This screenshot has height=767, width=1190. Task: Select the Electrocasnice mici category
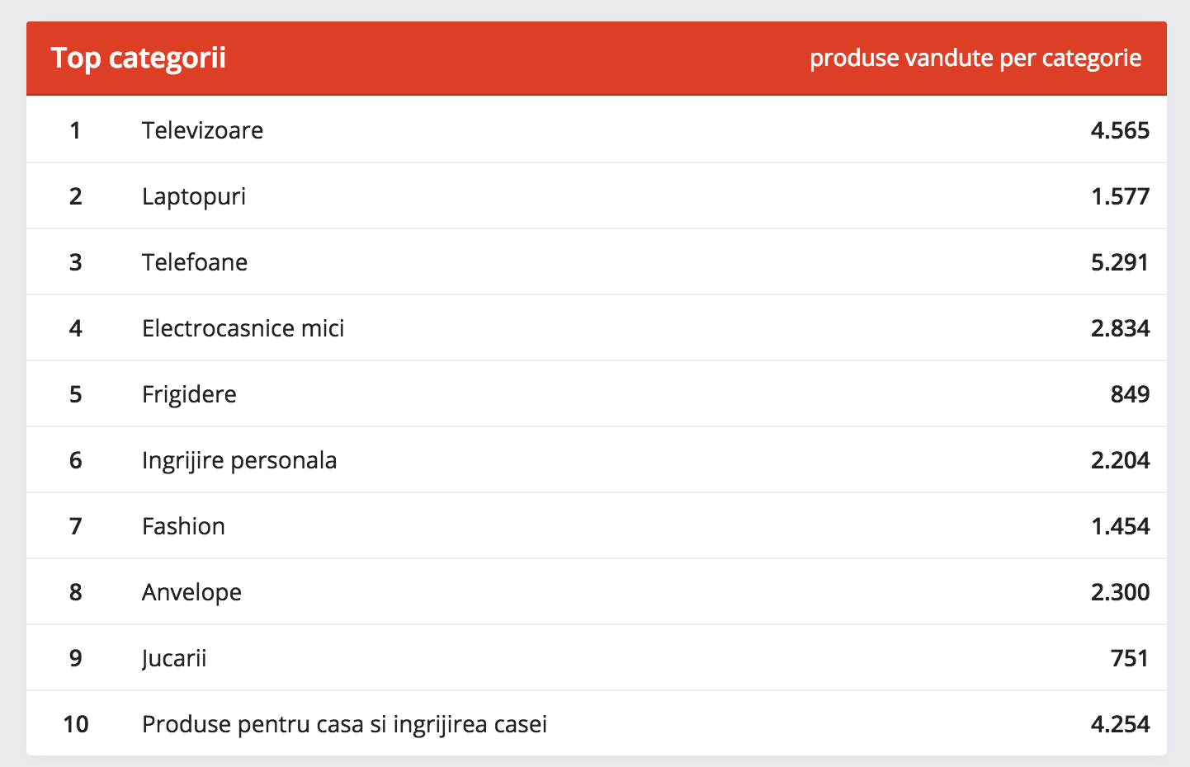[243, 328]
